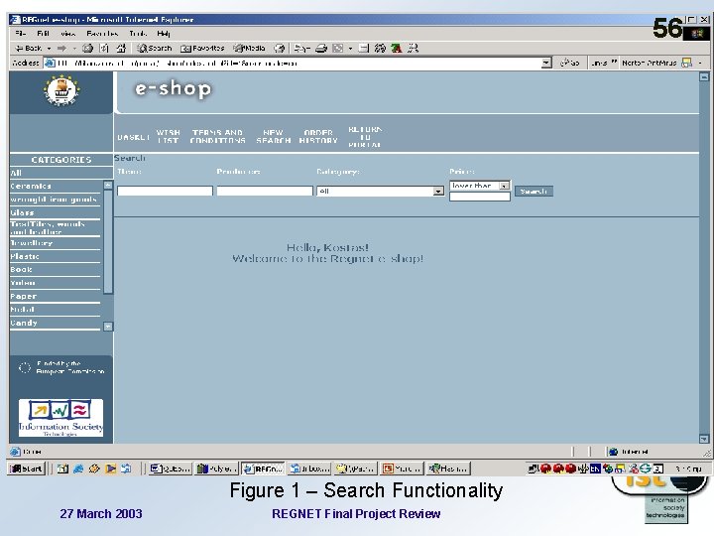This screenshot has height=536, width=714.
Task: Click categories list scroll up arrow
Action: pos(108,185)
